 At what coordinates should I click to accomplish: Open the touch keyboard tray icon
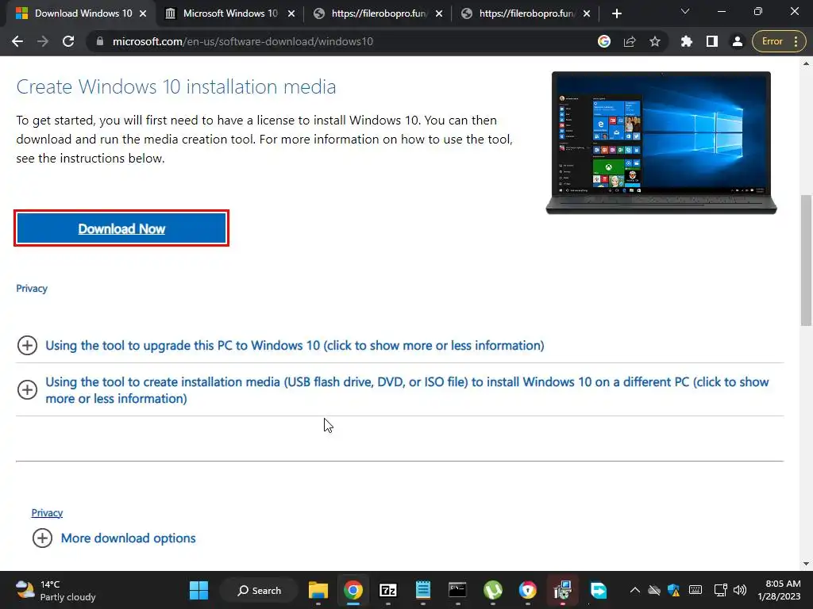pos(695,590)
